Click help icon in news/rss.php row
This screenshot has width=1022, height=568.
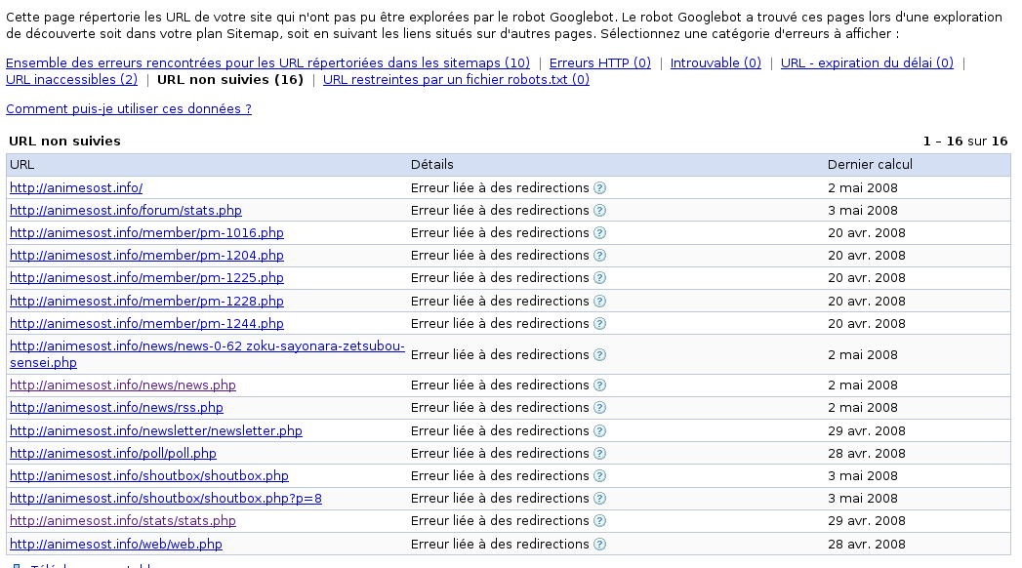(x=600, y=408)
